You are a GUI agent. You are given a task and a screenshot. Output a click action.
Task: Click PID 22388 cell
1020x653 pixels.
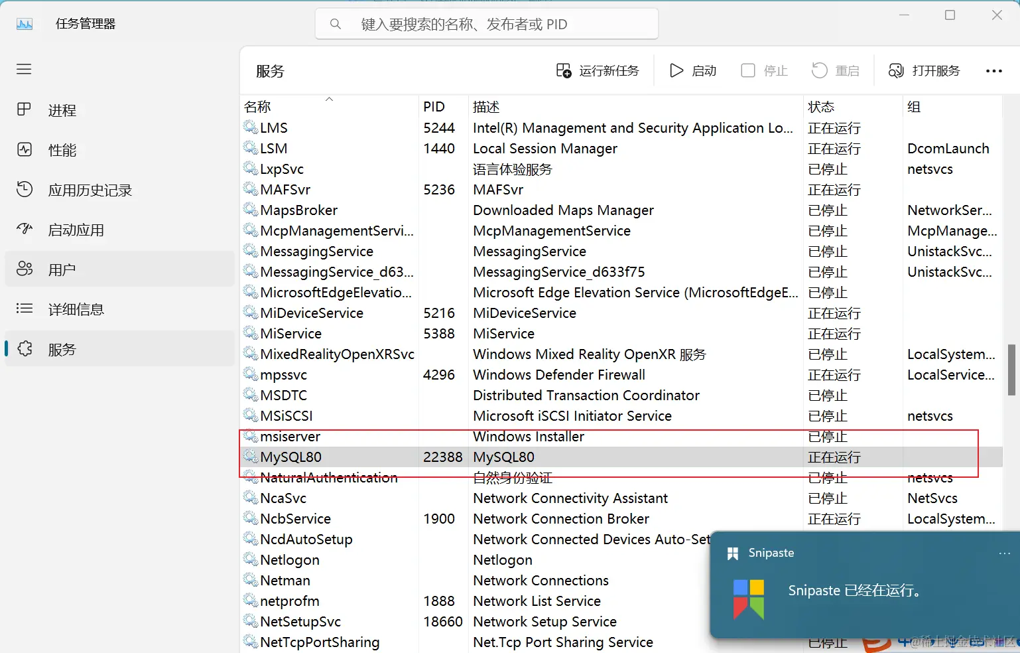443,457
